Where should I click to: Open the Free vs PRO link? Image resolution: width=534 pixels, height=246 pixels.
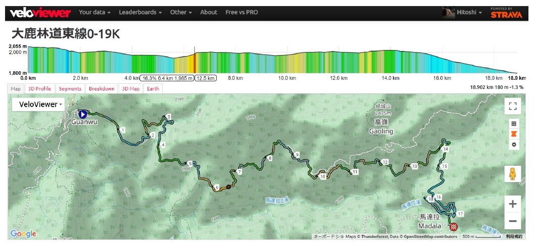(241, 13)
